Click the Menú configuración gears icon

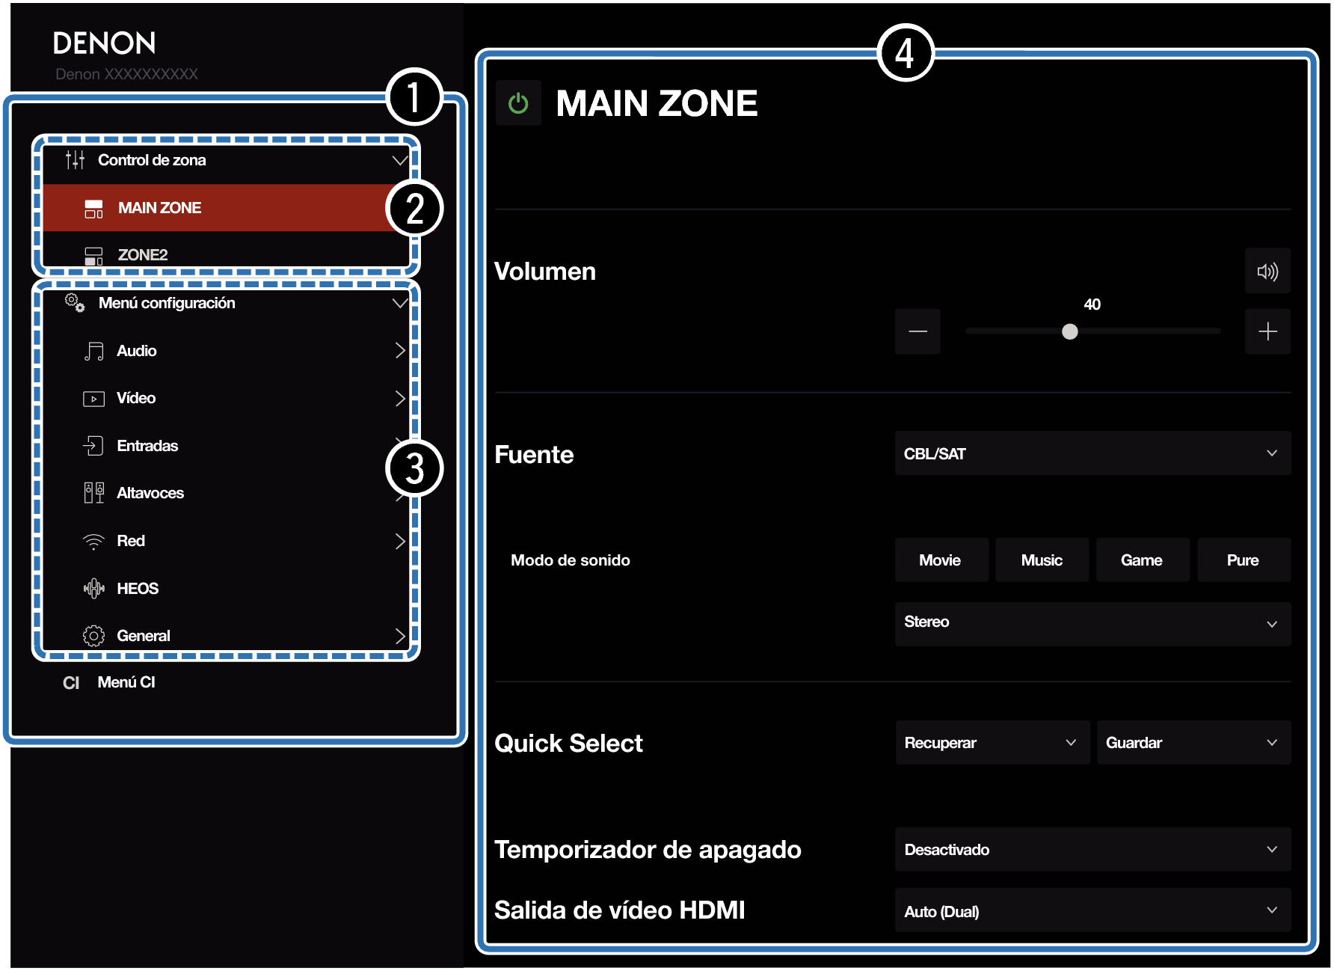pos(75,303)
